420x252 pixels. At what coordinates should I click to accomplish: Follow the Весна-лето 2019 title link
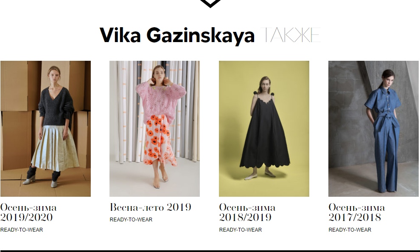[x=151, y=207]
